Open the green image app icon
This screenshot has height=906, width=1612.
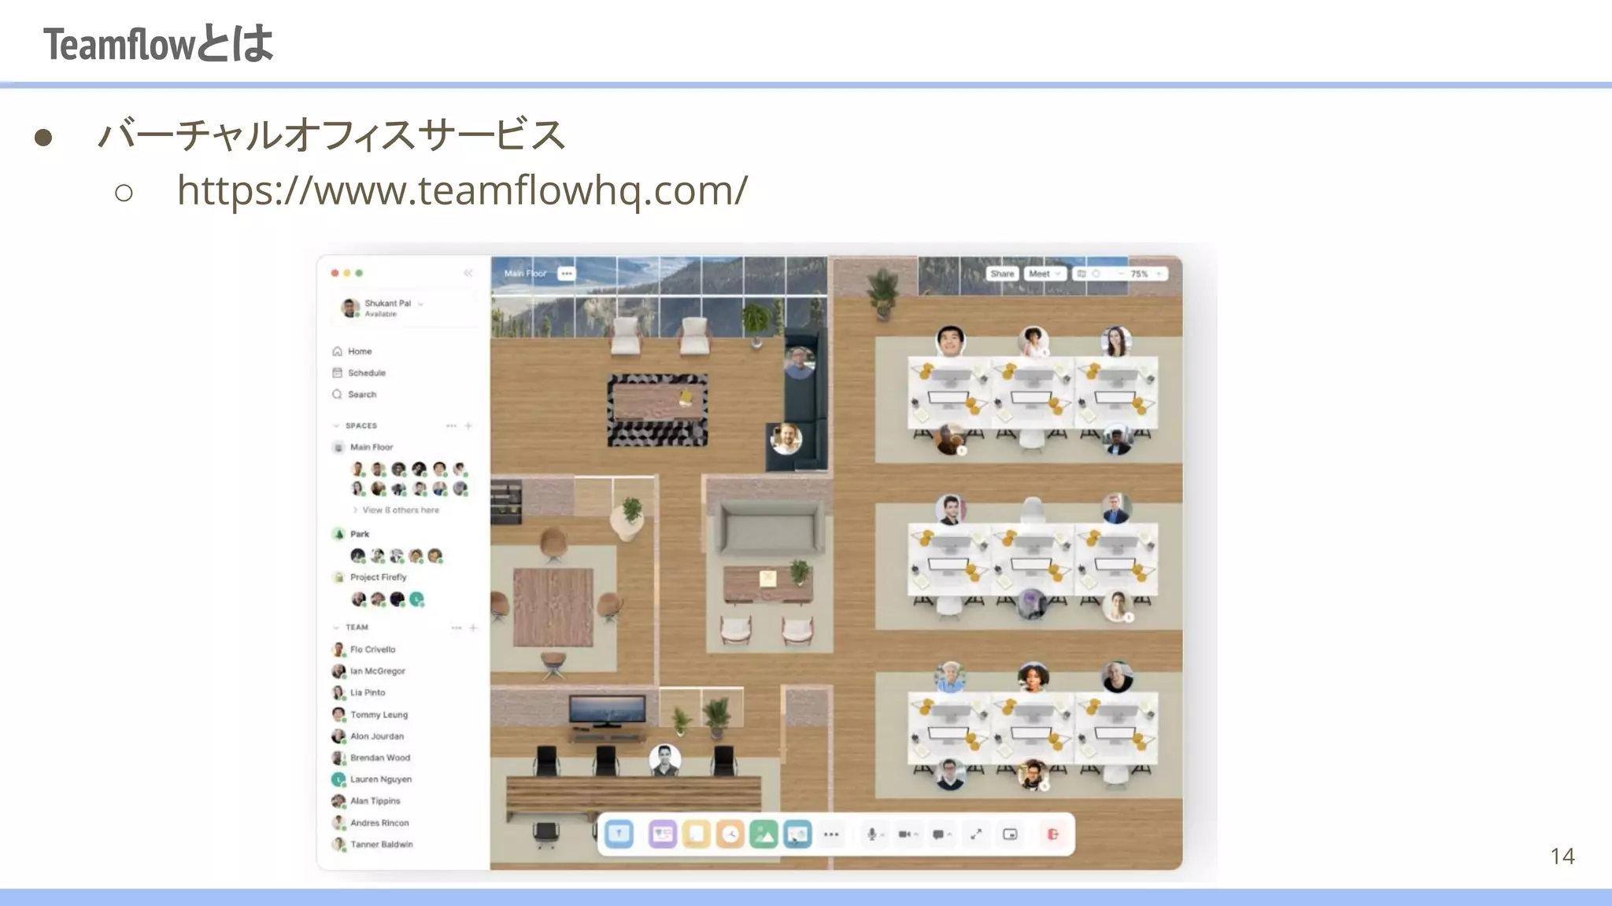763,834
